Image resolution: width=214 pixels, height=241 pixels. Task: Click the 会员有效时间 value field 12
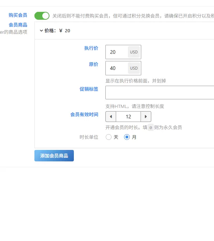click(x=128, y=117)
